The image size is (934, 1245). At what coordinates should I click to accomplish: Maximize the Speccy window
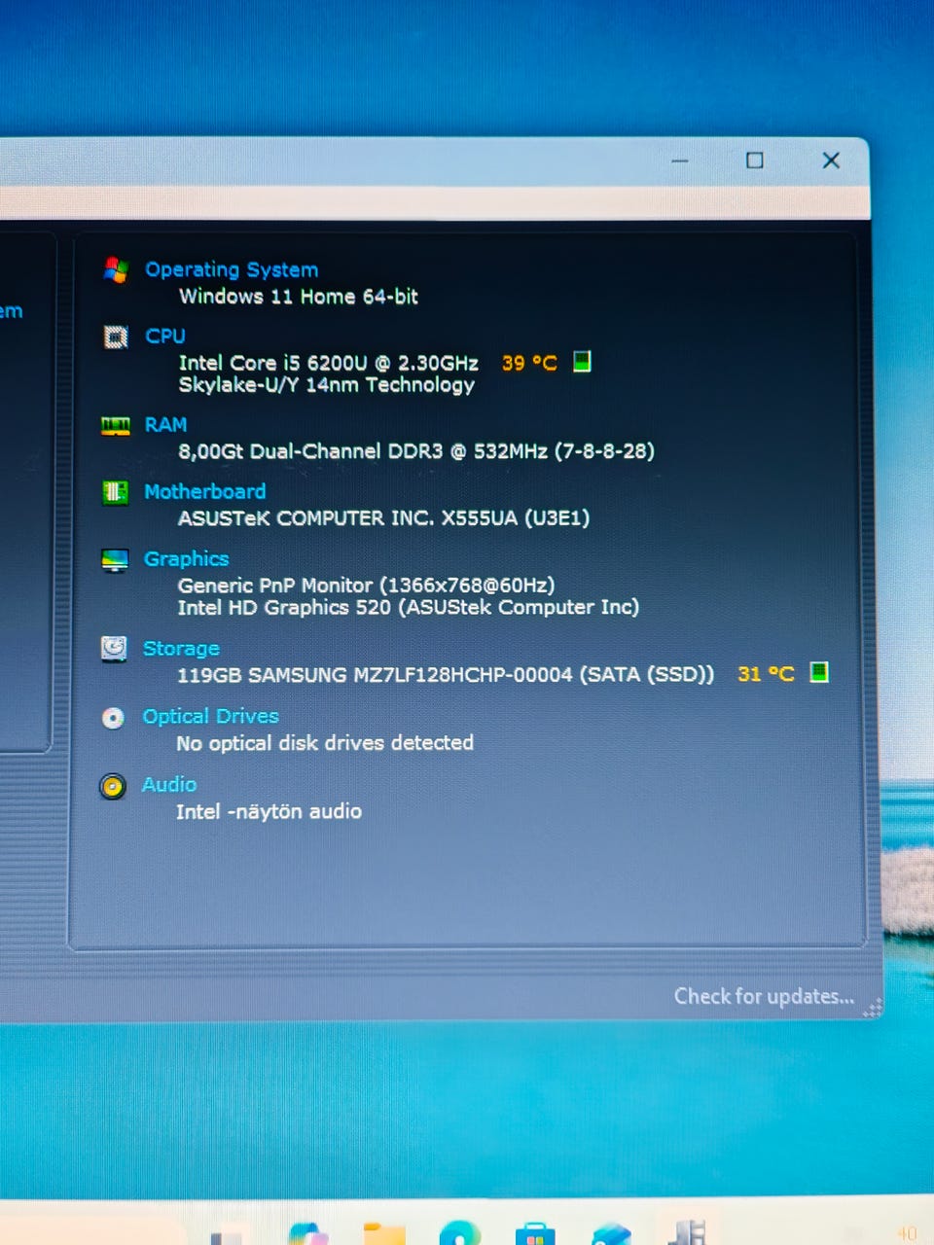pos(755,160)
